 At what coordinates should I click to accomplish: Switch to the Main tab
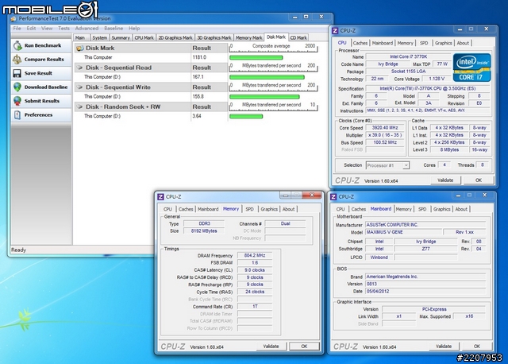click(x=80, y=37)
